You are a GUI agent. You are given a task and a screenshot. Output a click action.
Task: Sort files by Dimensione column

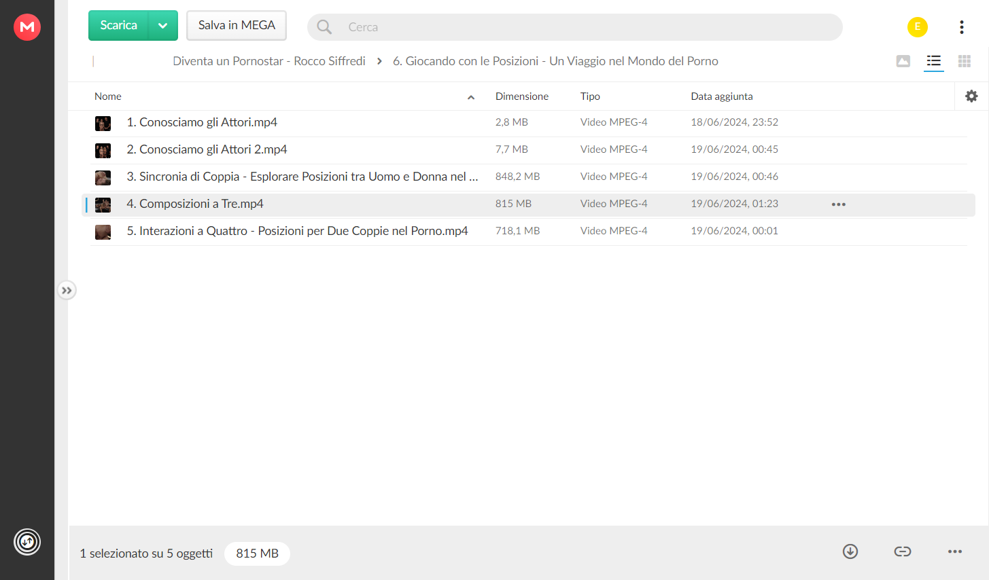click(522, 96)
